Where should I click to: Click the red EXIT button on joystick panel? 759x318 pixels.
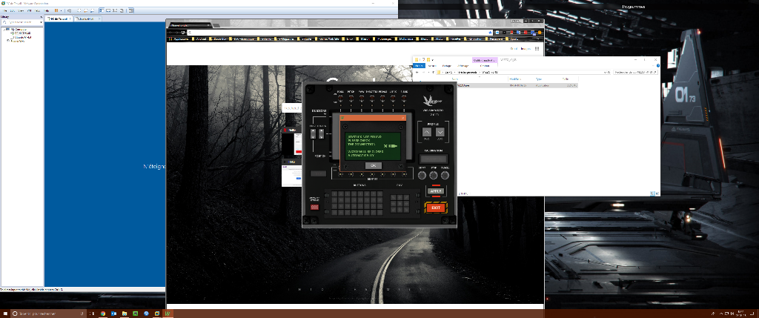pyautogui.click(x=436, y=208)
